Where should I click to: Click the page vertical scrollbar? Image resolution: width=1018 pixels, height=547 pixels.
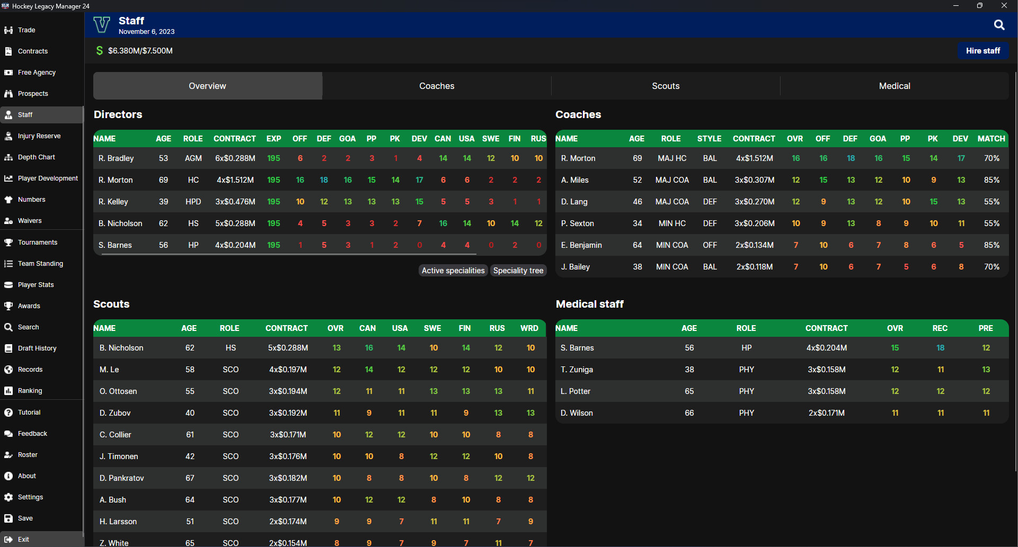[x=1015, y=271]
